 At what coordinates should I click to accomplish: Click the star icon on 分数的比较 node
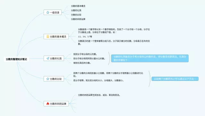point(48,79)
